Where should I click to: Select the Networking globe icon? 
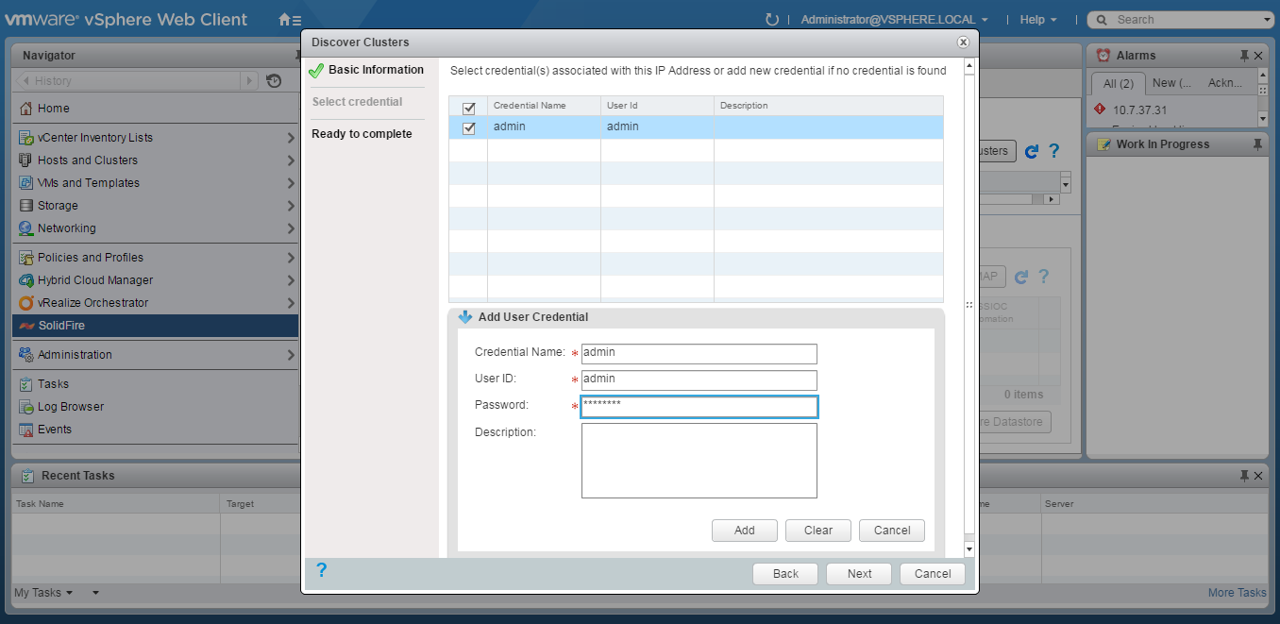coord(26,228)
